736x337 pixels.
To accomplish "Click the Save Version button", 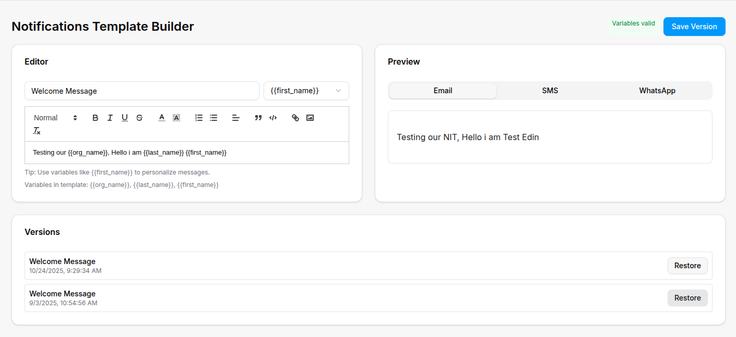I will [x=694, y=26].
